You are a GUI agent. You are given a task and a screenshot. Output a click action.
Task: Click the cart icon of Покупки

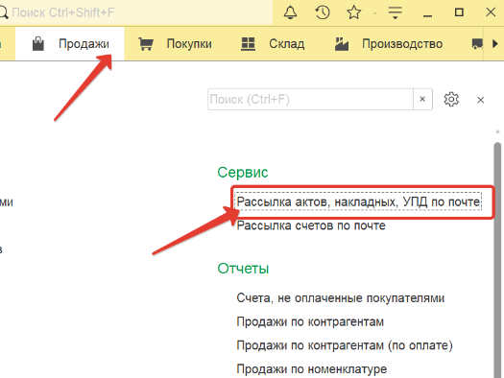pyautogui.click(x=146, y=44)
